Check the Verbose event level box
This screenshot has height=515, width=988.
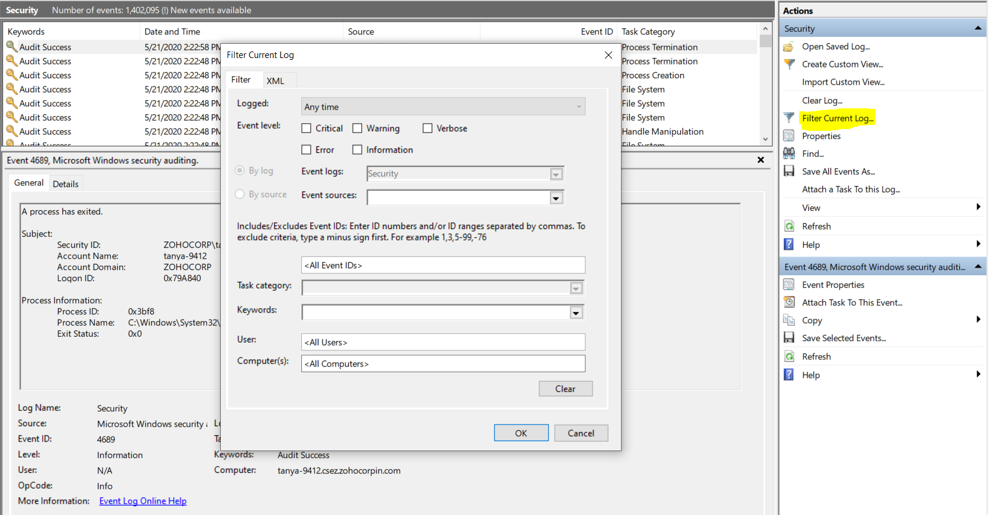[x=427, y=128]
